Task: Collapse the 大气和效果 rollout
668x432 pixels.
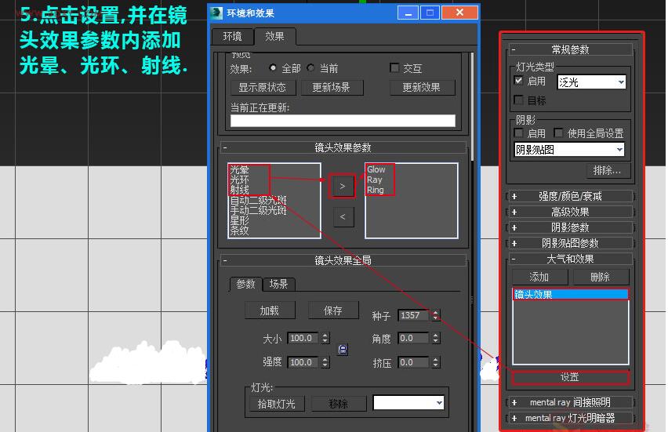Action: pyautogui.click(x=571, y=259)
